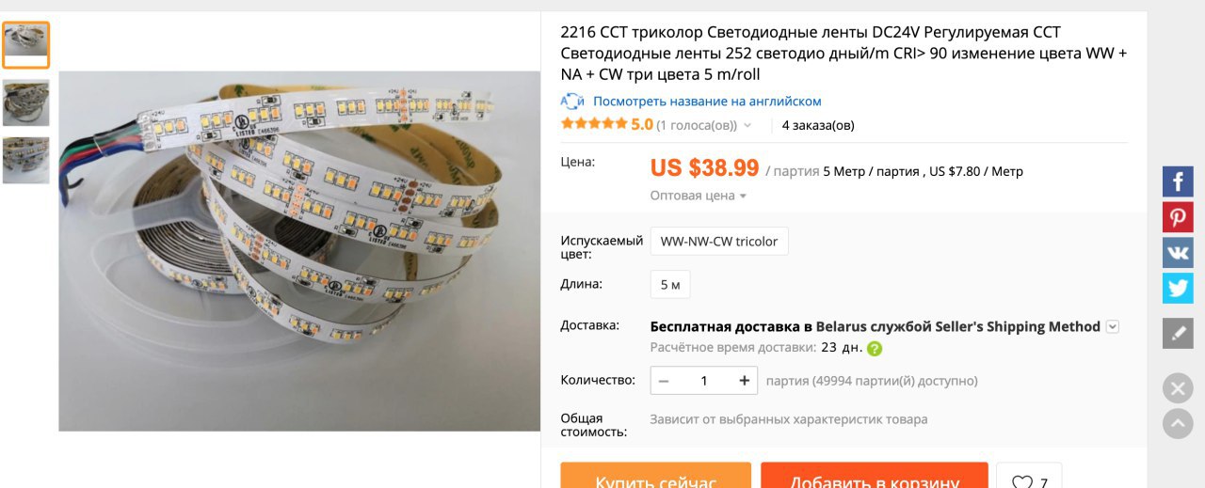
Task: Share the product on VK
Action: click(x=1178, y=252)
